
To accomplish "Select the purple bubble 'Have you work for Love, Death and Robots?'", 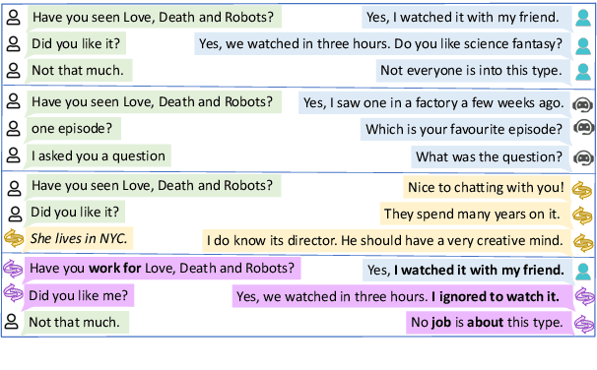I will (163, 268).
